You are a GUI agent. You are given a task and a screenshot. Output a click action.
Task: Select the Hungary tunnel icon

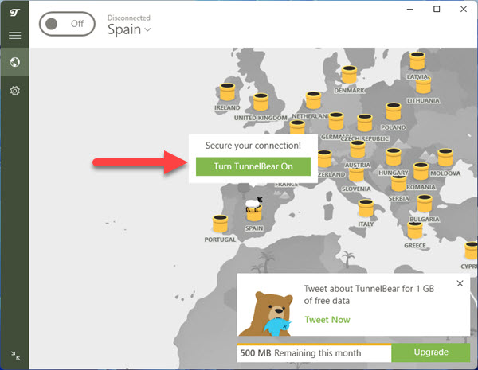pyautogui.click(x=394, y=157)
